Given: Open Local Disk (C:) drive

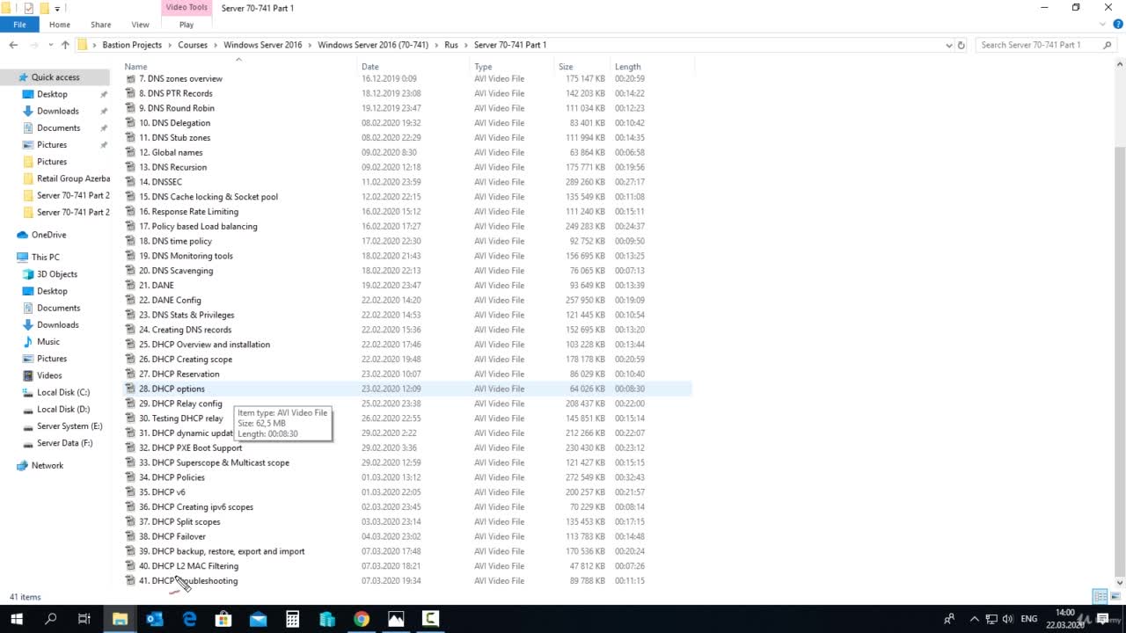Looking at the screenshot, I should (62, 392).
